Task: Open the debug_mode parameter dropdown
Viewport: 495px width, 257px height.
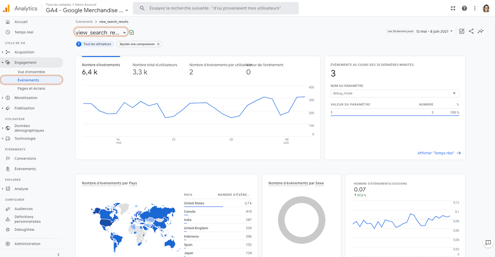Action: click(x=395, y=94)
